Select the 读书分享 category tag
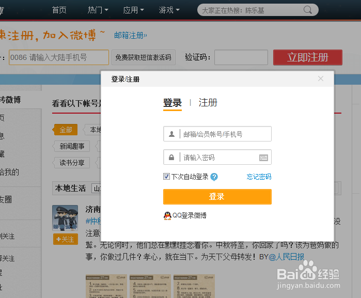This screenshot has width=361, height=298. coord(72,163)
